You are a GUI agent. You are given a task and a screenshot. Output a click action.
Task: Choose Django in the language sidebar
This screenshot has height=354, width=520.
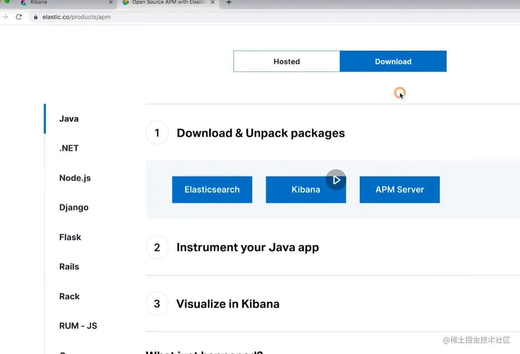(x=74, y=208)
